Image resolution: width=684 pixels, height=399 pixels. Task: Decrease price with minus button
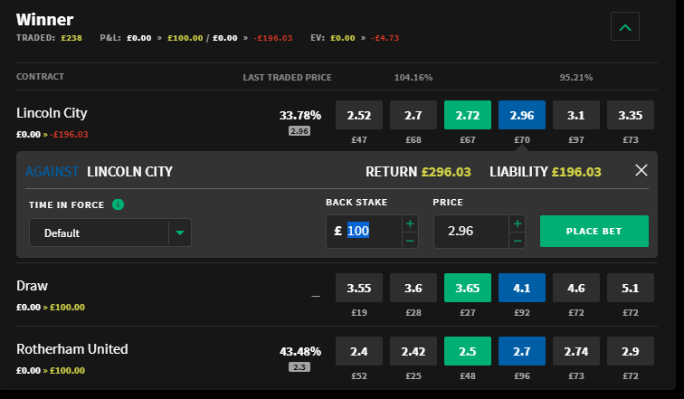pos(518,240)
